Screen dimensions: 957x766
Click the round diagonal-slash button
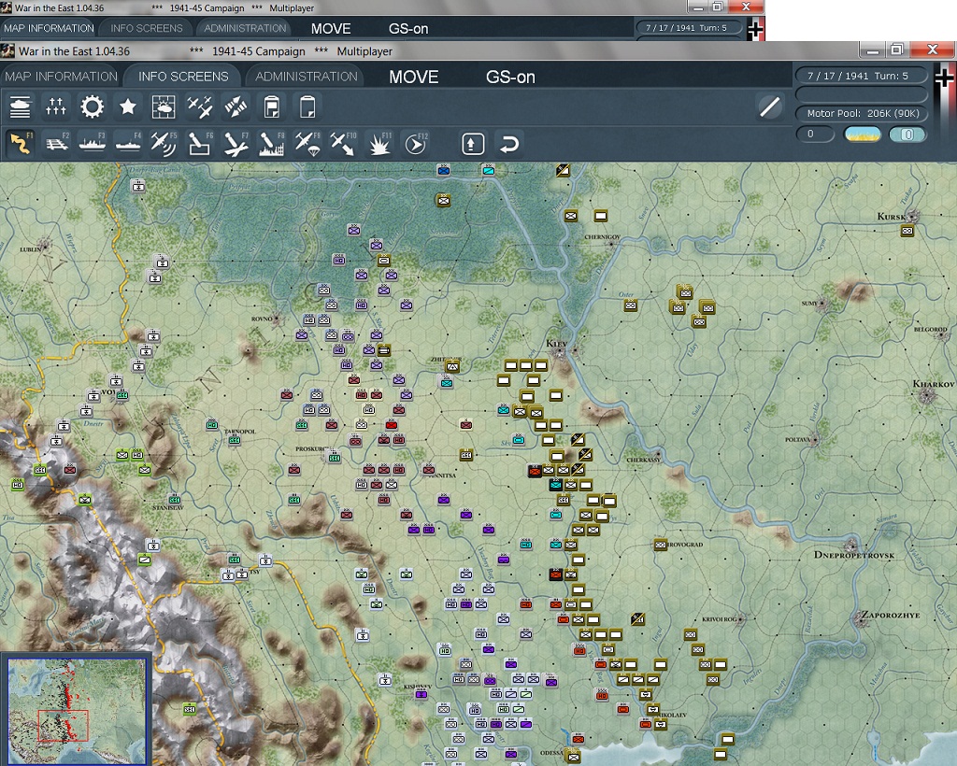[x=770, y=106]
